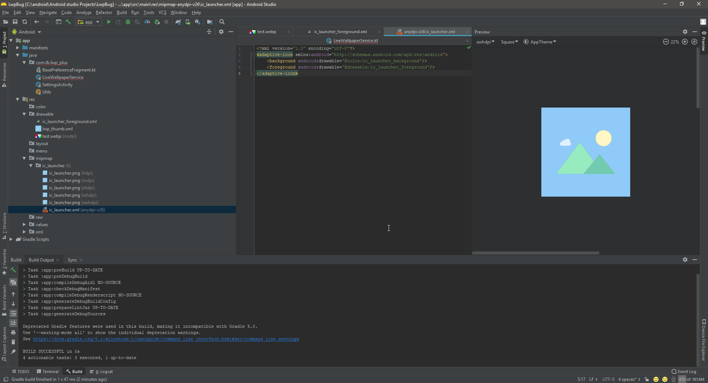The width and height of the screenshot is (708, 383).
Task: Collapse the Preview panel with the minimize icon
Action: (695, 32)
